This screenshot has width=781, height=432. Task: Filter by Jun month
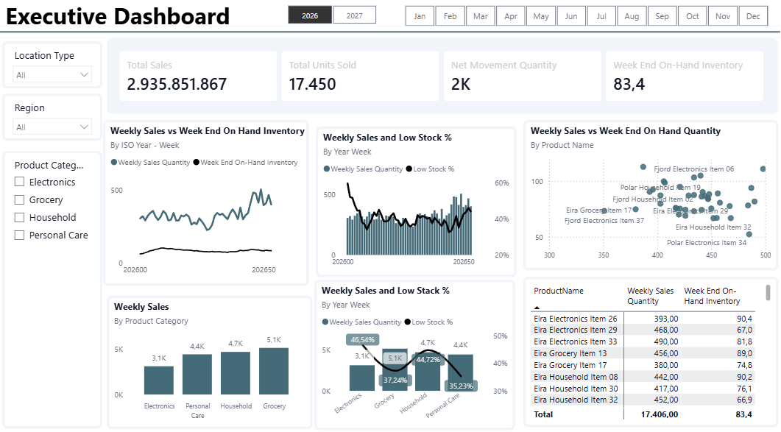point(571,16)
